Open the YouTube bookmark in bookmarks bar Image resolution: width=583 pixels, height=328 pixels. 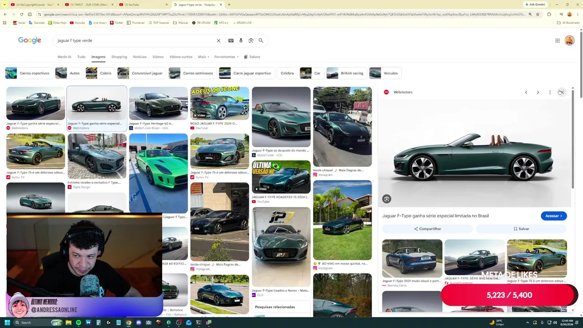click(x=77, y=23)
